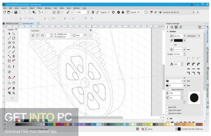Select the Interactive fill bucket tool
The image size is (211, 136).
[x=9, y=77]
